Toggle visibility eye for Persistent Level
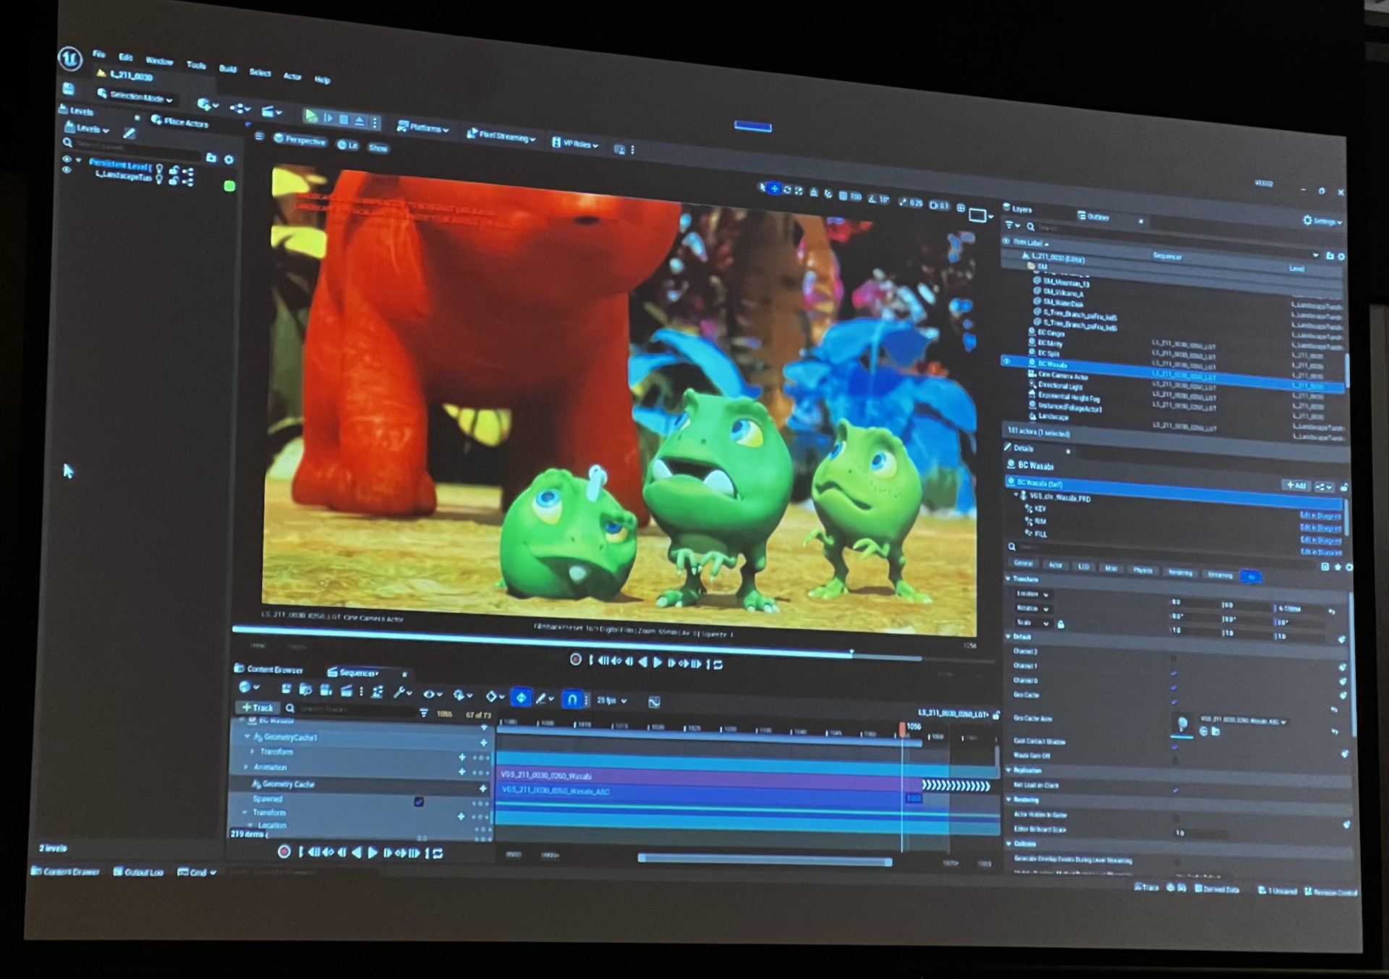 pos(67,159)
